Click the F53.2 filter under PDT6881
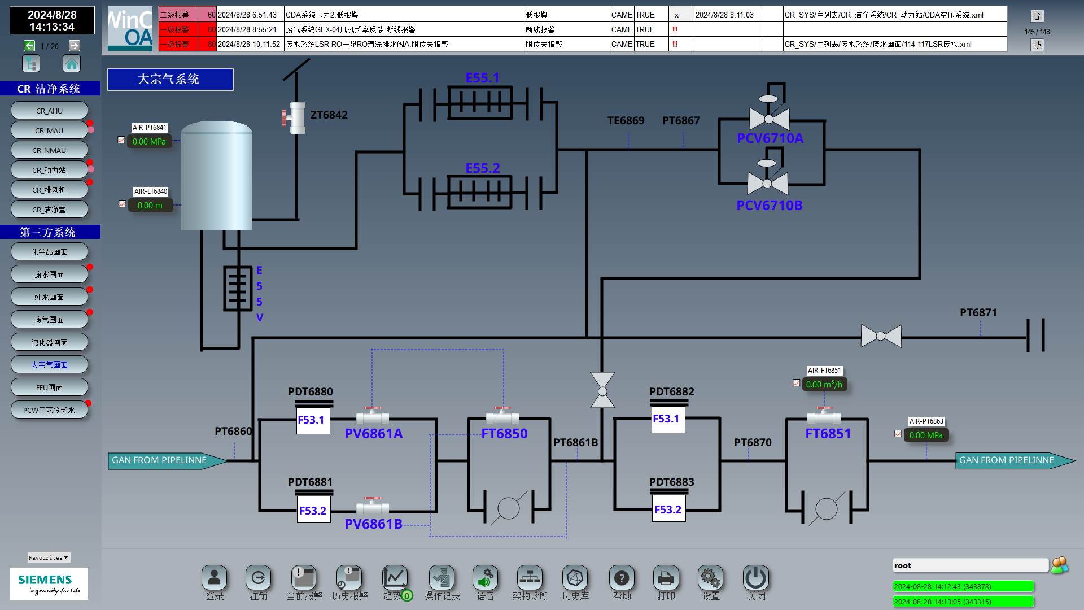 pos(313,509)
